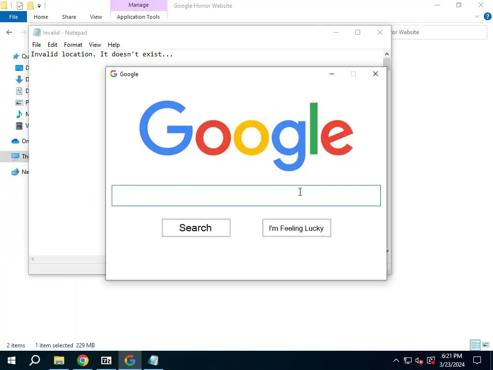Open the network tray icon
This screenshot has height=370, width=493.
pyautogui.click(x=408, y=360)
